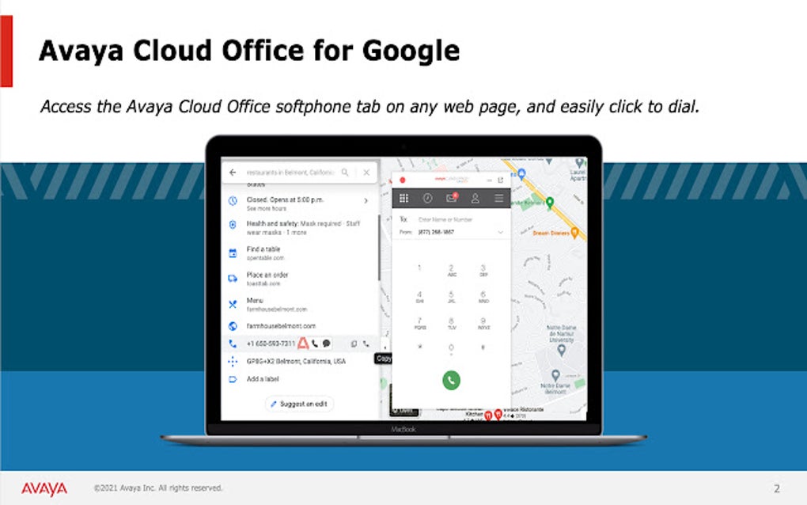
Task: Click the red restaurant pin by Ristorante
Action: tap(498, 415)
